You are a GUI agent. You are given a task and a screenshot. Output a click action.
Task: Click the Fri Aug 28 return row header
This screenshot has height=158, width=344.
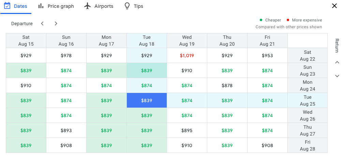308,145
